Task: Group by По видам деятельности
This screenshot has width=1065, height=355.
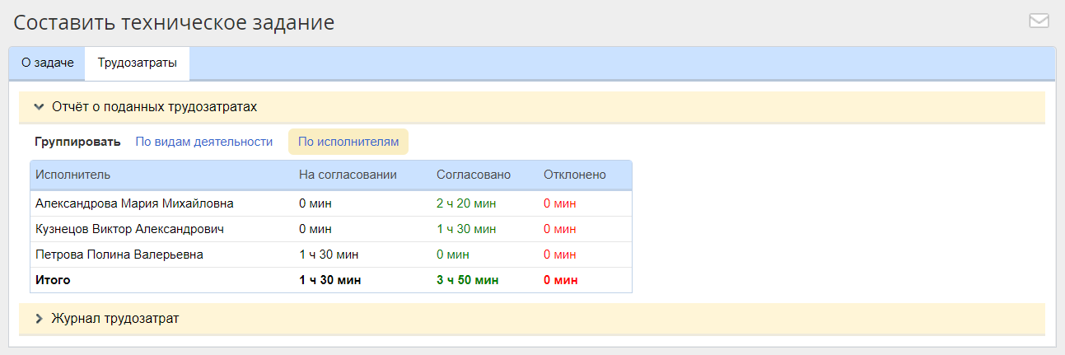Action: tap(203, 142)
